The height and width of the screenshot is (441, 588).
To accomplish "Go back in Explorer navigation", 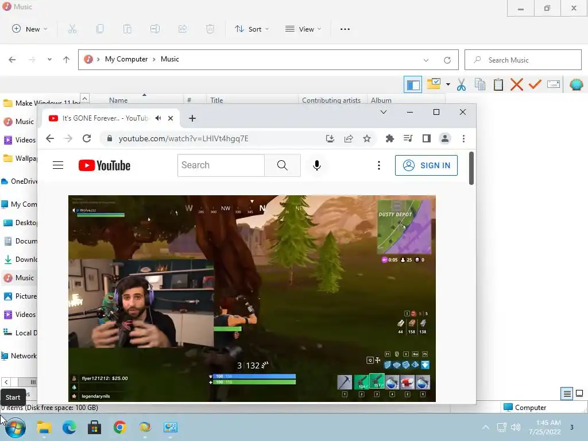I will click(x=12, y=60).
